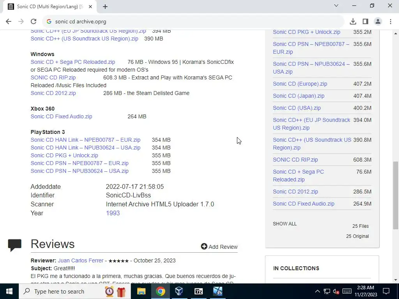Screen dimensions: 399x299
Task: Open the Windows 95 taskbar icon
Action: click(x=218, y=291)
